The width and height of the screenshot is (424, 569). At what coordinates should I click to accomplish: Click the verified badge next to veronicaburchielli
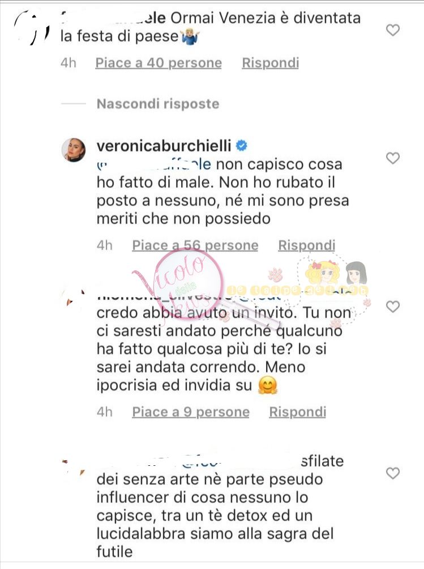coord(242,146)
